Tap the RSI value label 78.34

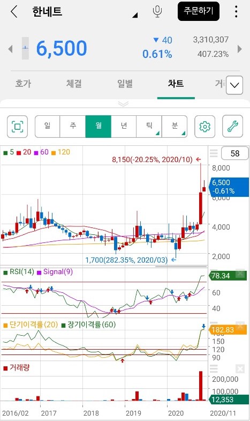(228, 276)
